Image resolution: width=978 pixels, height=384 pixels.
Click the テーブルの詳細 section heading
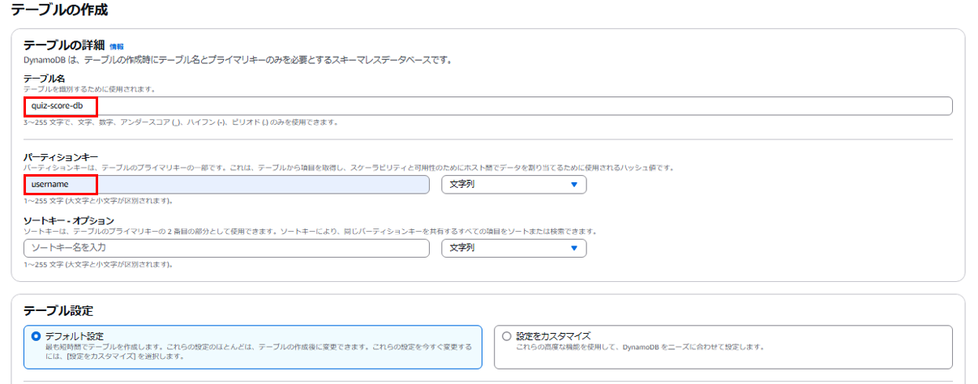coord(64,45)
